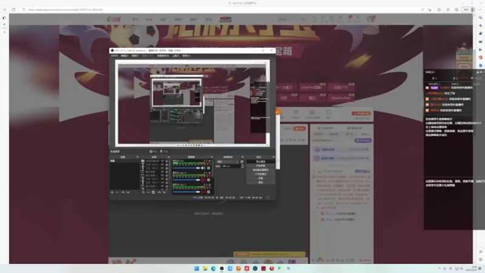
Task: Move source up in Sources panel
Action: (159, 192)
